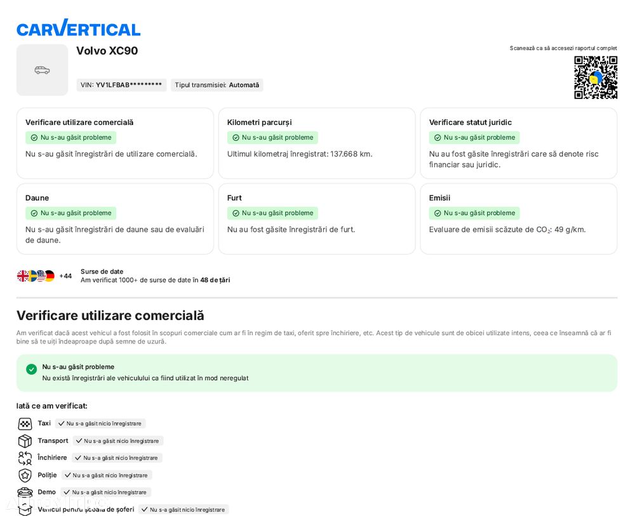Click the Transport row checkmark

tap(79, 440)
